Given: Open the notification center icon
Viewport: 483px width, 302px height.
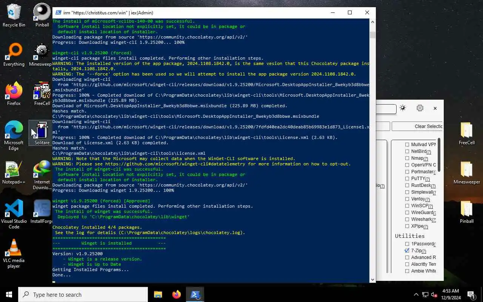Looking at the screenshot, I should point(471,294).
